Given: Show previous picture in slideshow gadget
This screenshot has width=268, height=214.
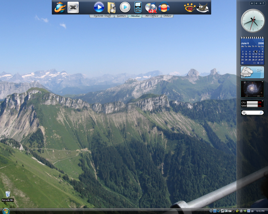Looking at the screenshot, I should pos(247,96).
